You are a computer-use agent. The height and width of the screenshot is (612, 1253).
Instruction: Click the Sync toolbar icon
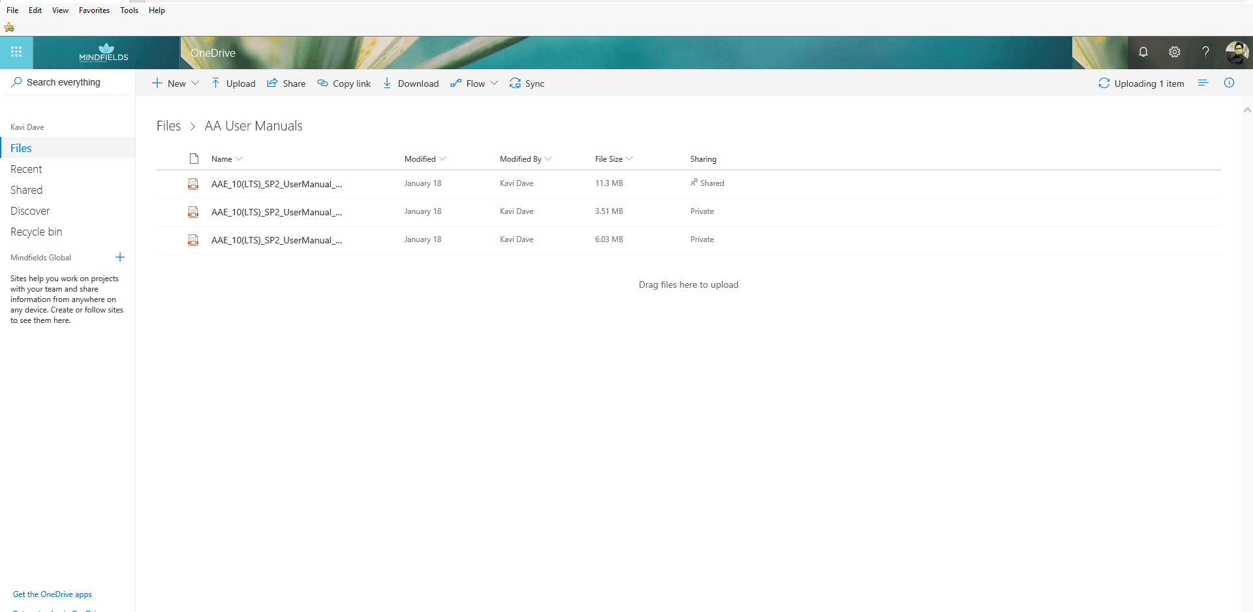click(x=515, y=84)
